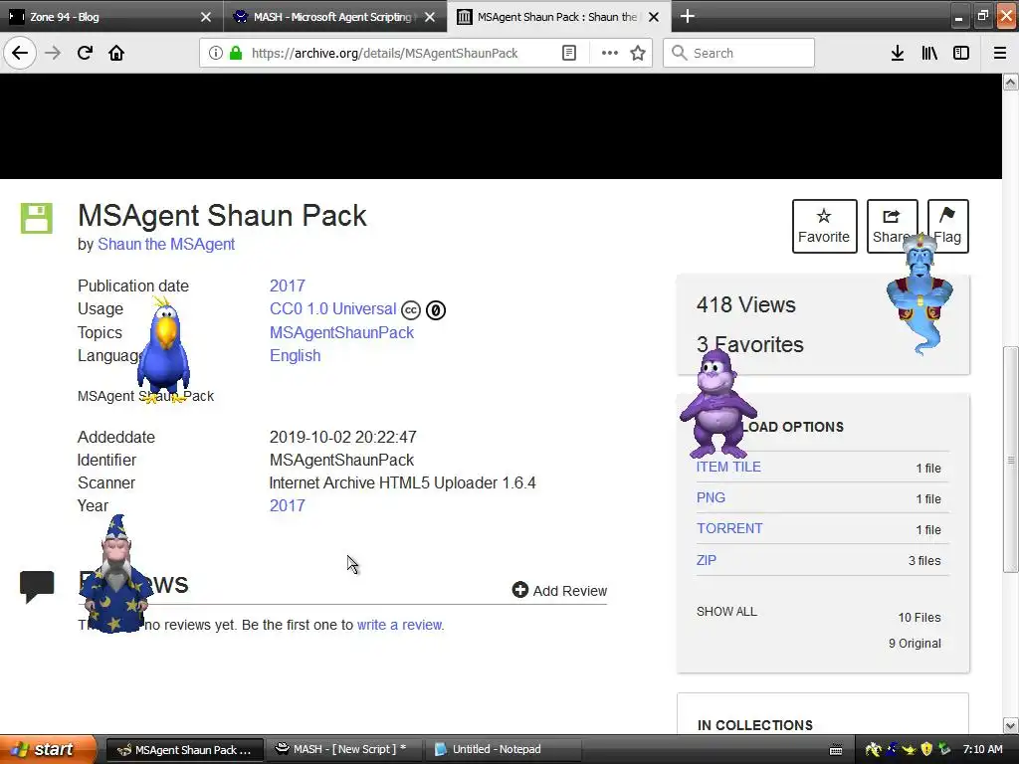Image resolution: width=1019 pixels, height=764 pixels.
Task: Close the MASH browser tab
Action: pyautogui.click(x=430, y=17)
